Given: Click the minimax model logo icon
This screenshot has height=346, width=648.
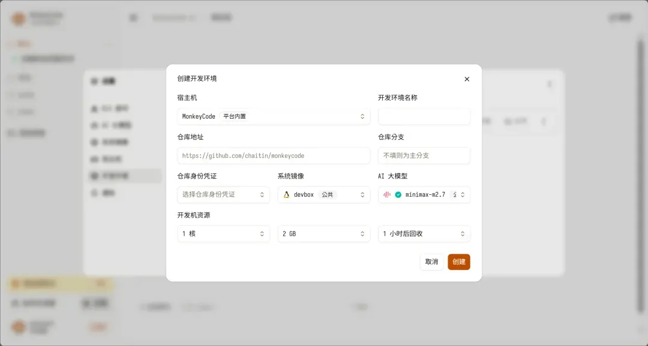Looking at the screenshot, I should pos(387,194).
